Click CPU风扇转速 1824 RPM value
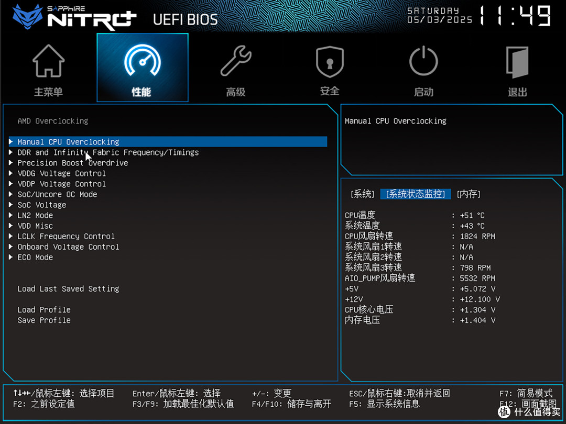Screen dimensions: 566x424 [477, 236]
